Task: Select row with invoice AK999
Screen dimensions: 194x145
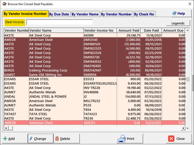Action: (x=95, y=35)
